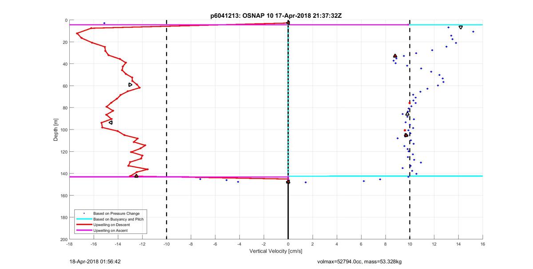Click x-axis tick label '12'
The width and height of the screenshot is (533, 269).
pyautogui.click(x=434, y=244)
